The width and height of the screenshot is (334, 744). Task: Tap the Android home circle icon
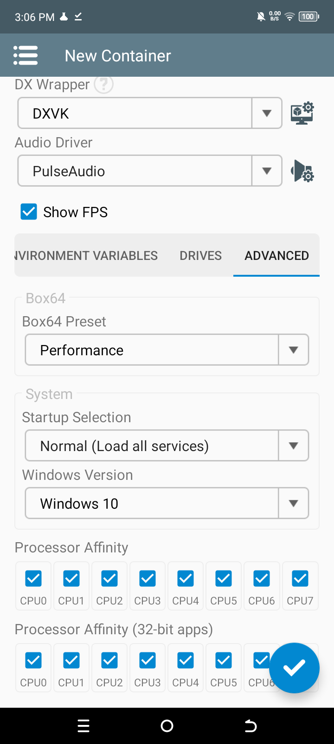coord(167,726)
